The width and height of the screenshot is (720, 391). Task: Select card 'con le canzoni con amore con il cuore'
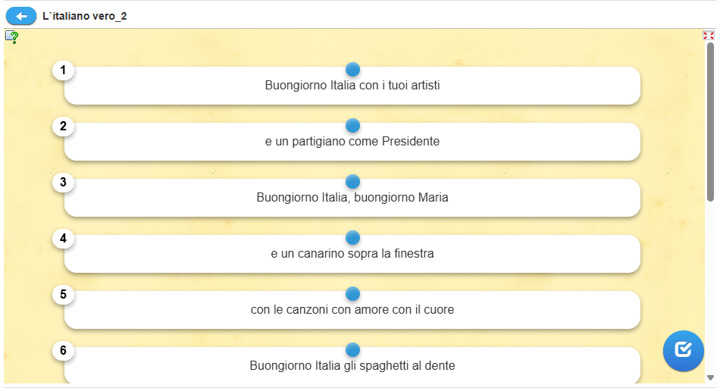[352, 311]
